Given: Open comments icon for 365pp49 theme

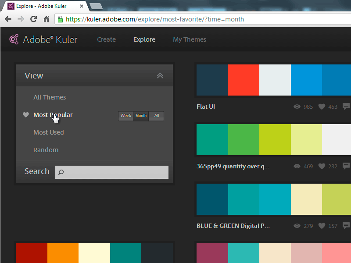Looking at the screenshot, I should pyautogui.click(x=346, y=166).
